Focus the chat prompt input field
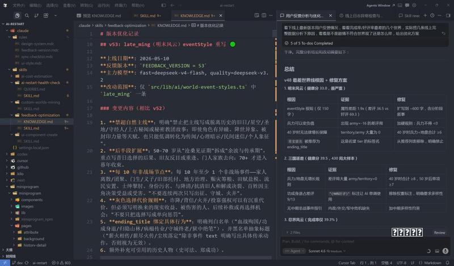 (x=365, y=242)
